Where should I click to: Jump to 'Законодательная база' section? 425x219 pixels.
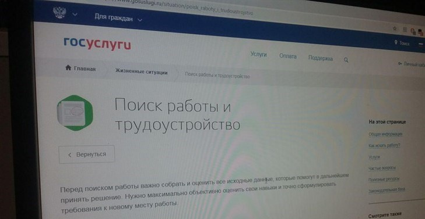point(387,190)
